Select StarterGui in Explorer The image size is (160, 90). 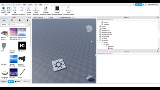[104, 38]
